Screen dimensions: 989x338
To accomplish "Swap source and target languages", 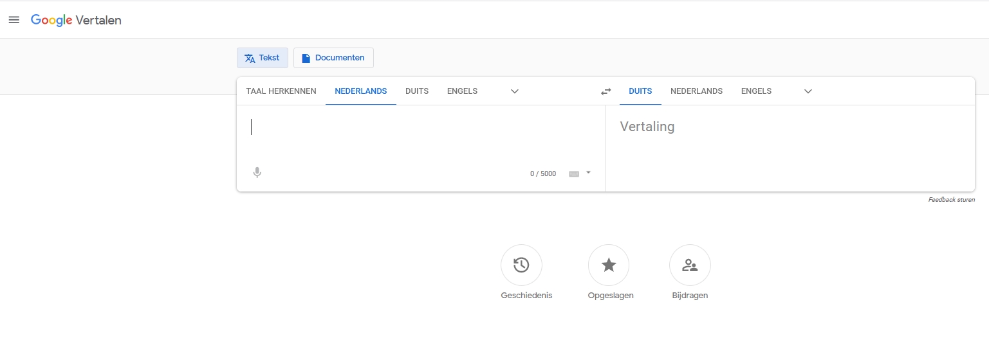I will pos(605,91).
